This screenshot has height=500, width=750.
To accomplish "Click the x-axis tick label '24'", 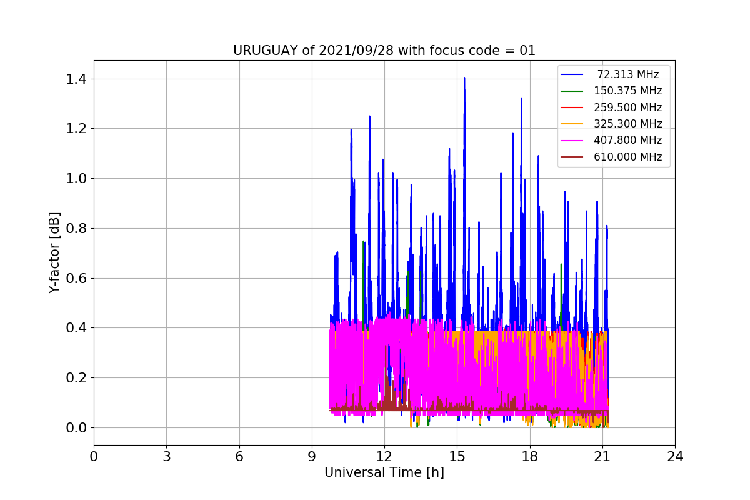I will 675,457.
